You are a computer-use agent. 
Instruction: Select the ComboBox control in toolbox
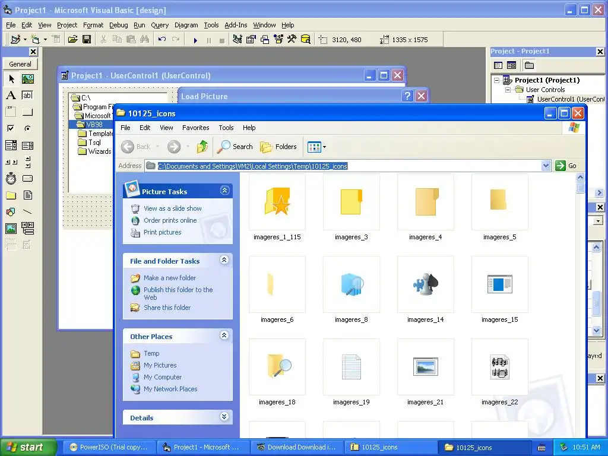pyautogui.click(x=11, y=145)
